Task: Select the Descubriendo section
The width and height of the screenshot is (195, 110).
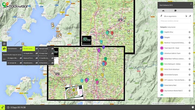Action: coord(13,49)
